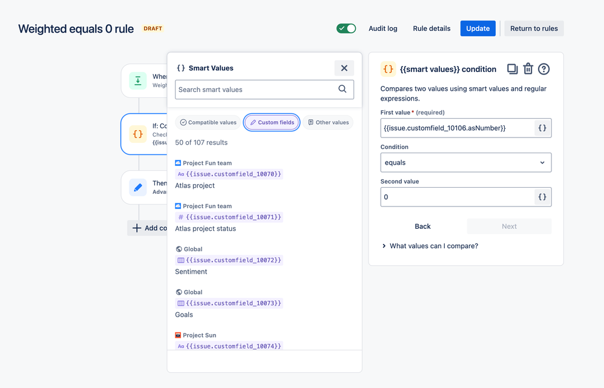This screenshot has height=388, width=604.
Task: Click the Update button
Action: click(x=478, y=28)
